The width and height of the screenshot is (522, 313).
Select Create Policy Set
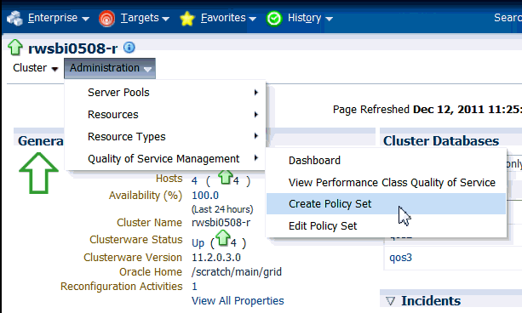[386, 204]
